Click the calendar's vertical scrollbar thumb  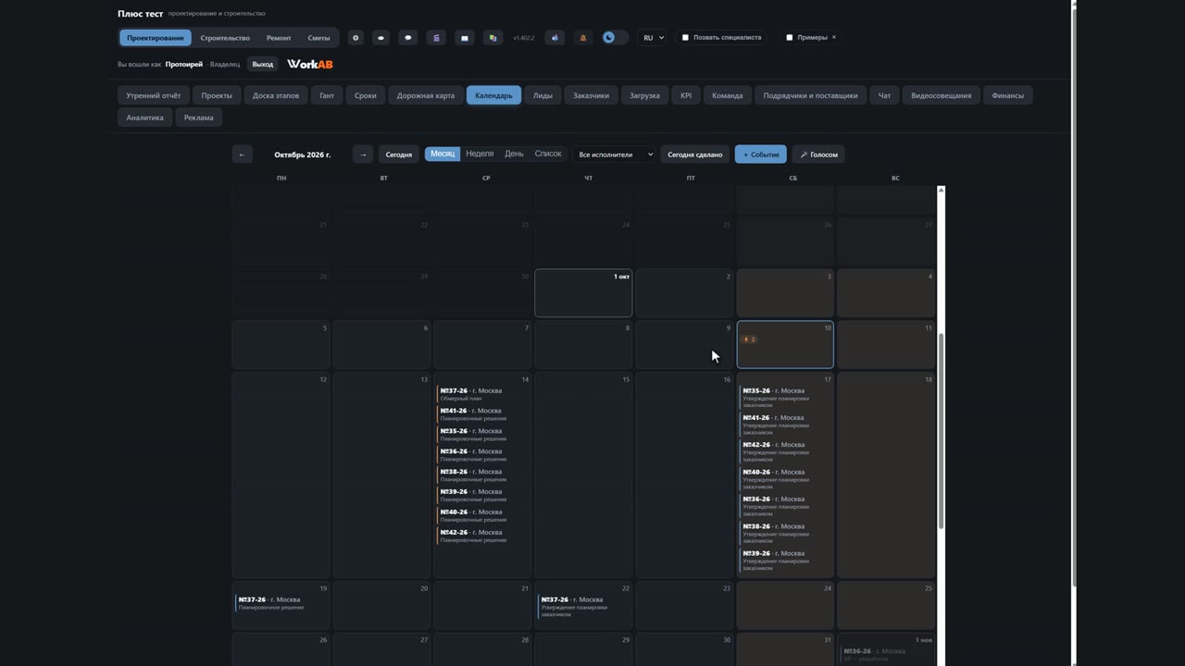(942, 431)
